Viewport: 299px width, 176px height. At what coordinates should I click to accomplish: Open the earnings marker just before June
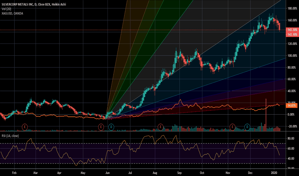tap(101, 127)
